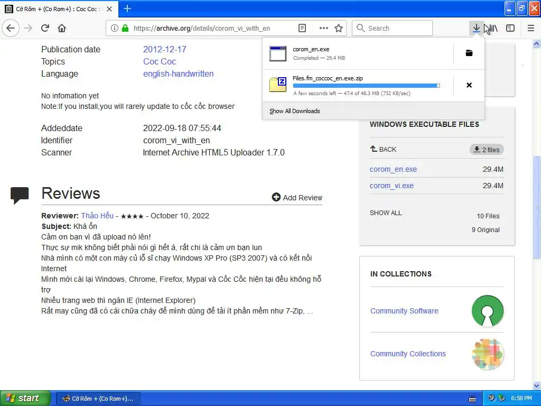The image size is (541, 406).
Task: Select the Cờ Rôm + (Co Rom+) tab
Action: 59,9
